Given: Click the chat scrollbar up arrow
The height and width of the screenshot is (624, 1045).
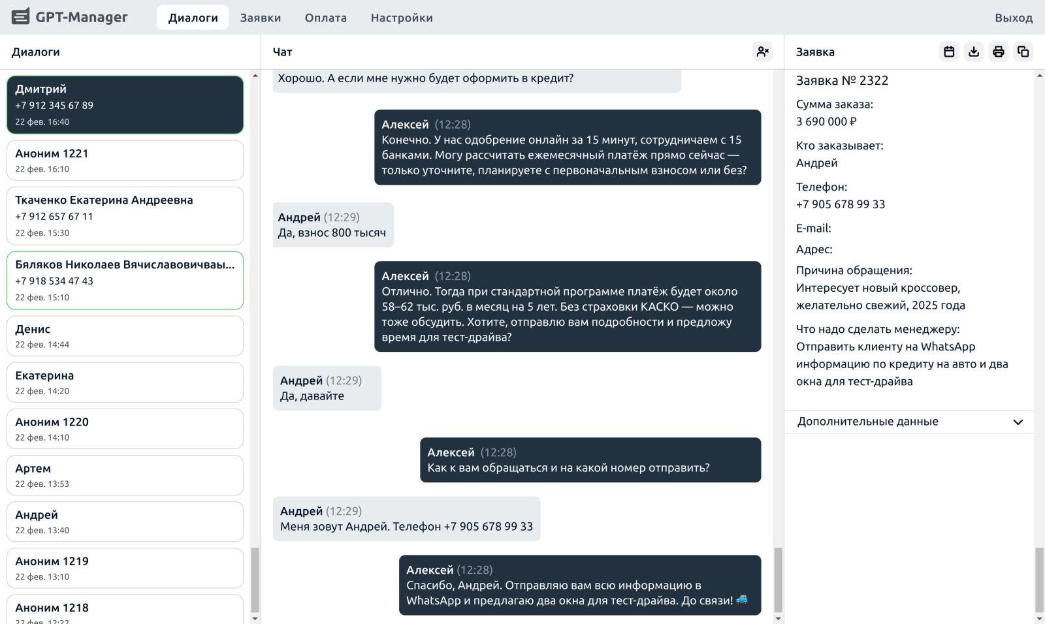Looking at the screenshot, I should point(778,76).
